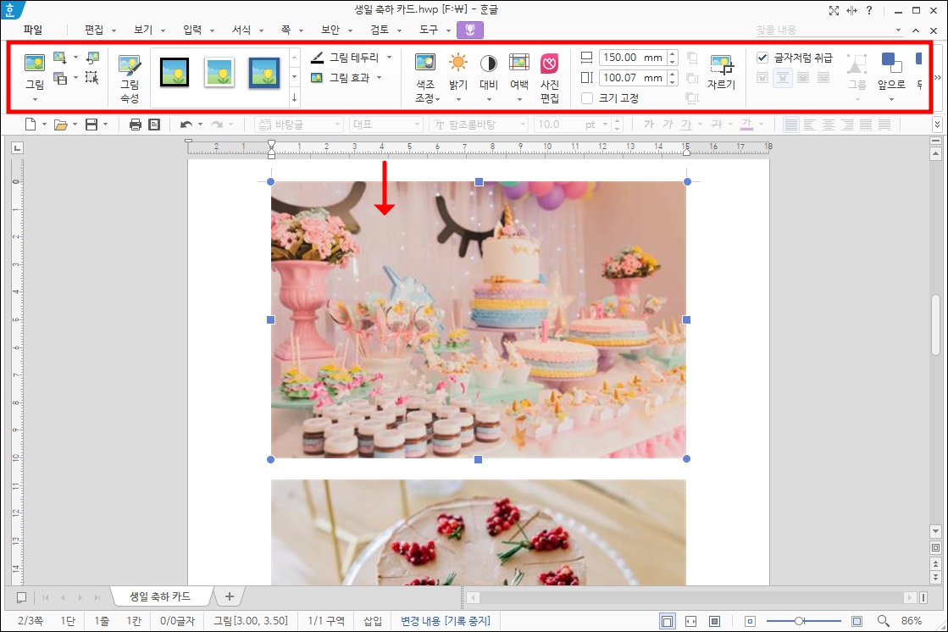Select the black-bordered picture style thumbnail
The width and height of the screenshot is (948, 632).
click(x=175, y=73)
